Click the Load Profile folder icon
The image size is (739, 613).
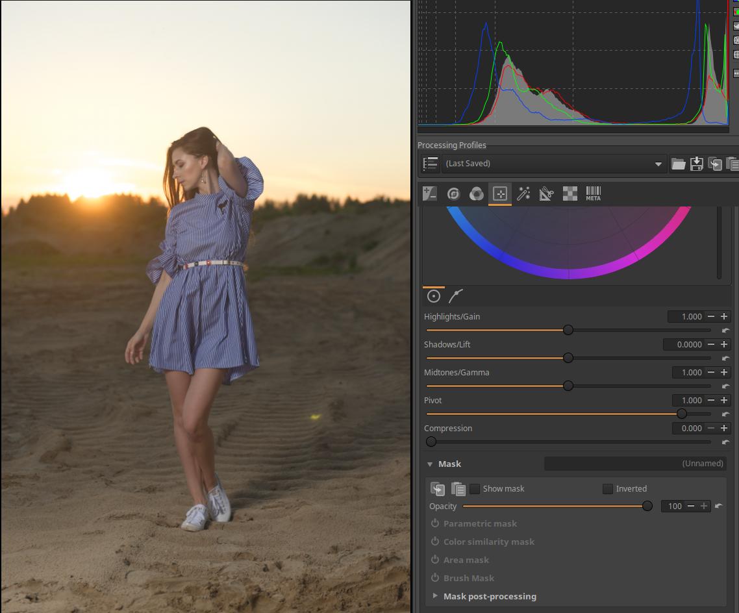point(678,164)
